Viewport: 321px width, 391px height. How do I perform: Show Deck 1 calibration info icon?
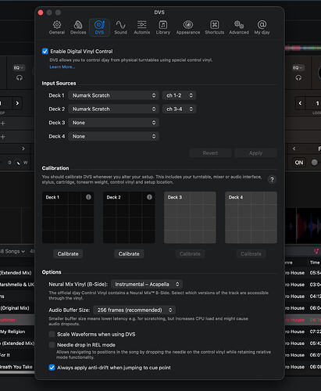pyautogui.click(x=88, y=197)
